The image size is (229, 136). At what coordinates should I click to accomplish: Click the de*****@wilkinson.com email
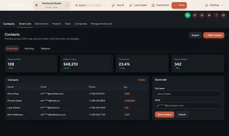pyautogui.click(x=53, y=115)
